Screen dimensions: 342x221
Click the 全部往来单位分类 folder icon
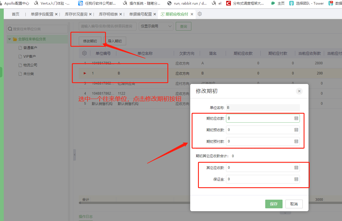(15, 39)
